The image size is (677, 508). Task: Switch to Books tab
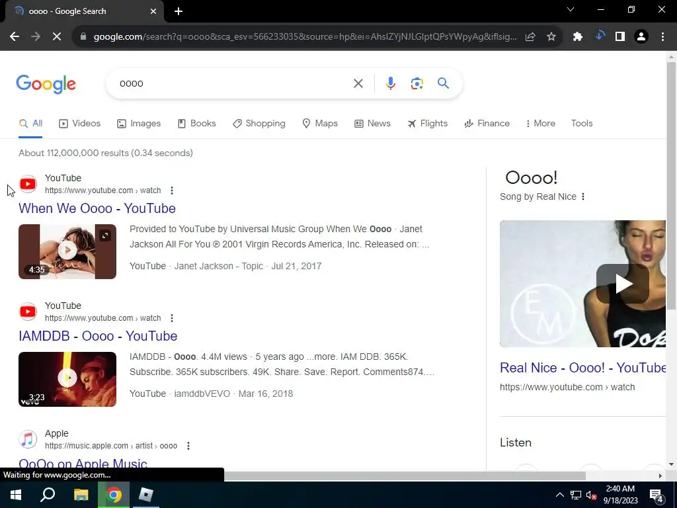(x=196, y=124)
